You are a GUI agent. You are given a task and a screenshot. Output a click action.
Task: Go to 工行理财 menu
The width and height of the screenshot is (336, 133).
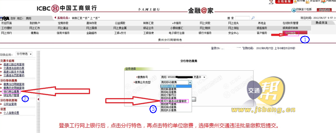pyautogui.click(x=7, y=28)
